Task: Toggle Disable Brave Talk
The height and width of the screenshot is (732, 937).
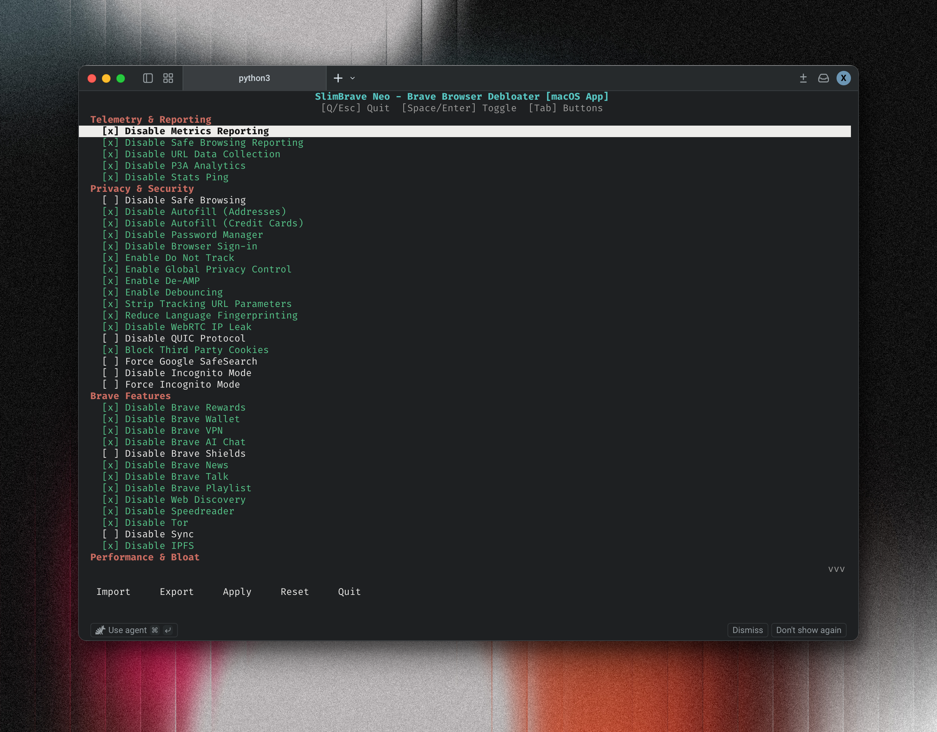Action: pos(165,477)
